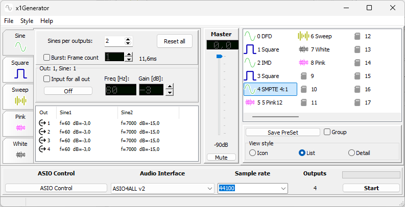Click the Master volume slider handle
405x207 pixels.
[220, 56]
